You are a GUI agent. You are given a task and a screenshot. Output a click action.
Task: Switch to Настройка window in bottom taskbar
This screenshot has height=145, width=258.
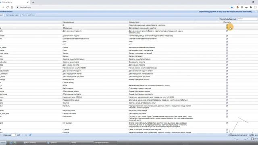pyautogui.click(x=105, y=143)
